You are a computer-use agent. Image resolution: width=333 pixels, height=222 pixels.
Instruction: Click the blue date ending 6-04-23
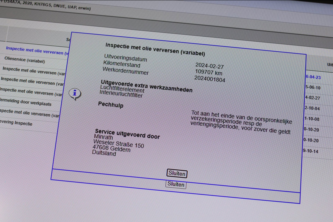[313, 77]
